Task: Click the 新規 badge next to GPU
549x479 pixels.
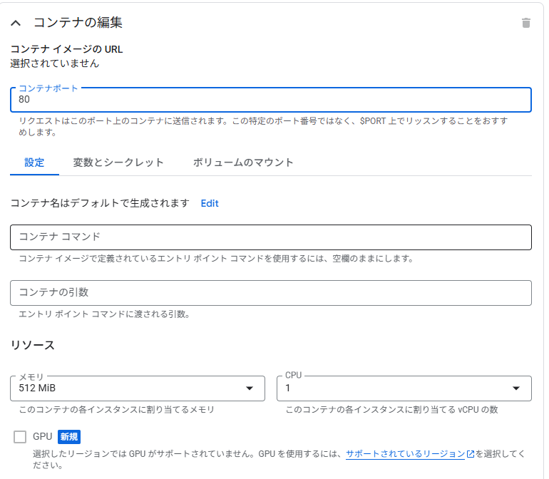Action: tap(69, 437)
